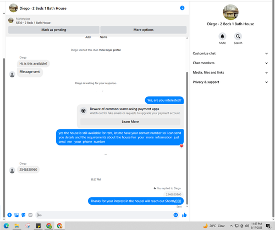The image size is (275, 230).
Task: Open more actions plus icon
Action: tap(9, 215)
